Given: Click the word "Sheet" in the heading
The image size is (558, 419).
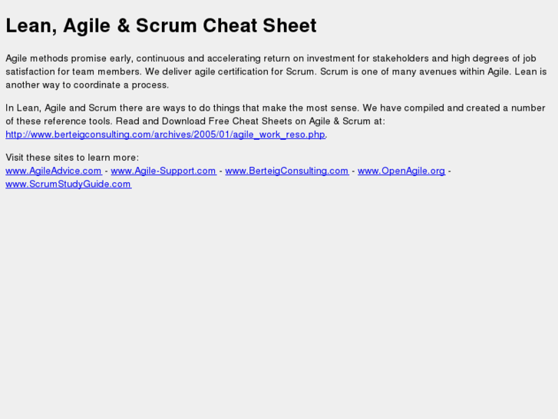Looking at the screenshot, I should tap(291, 26).
